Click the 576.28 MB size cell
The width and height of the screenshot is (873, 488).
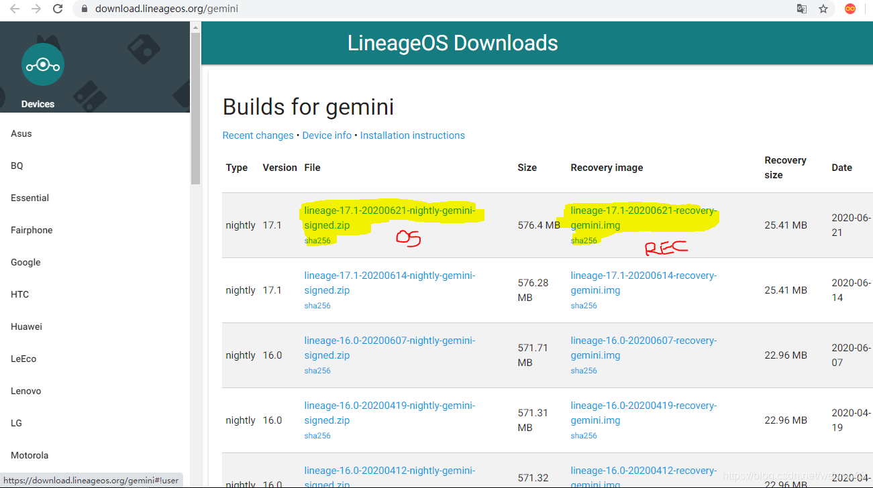[533, 290]
